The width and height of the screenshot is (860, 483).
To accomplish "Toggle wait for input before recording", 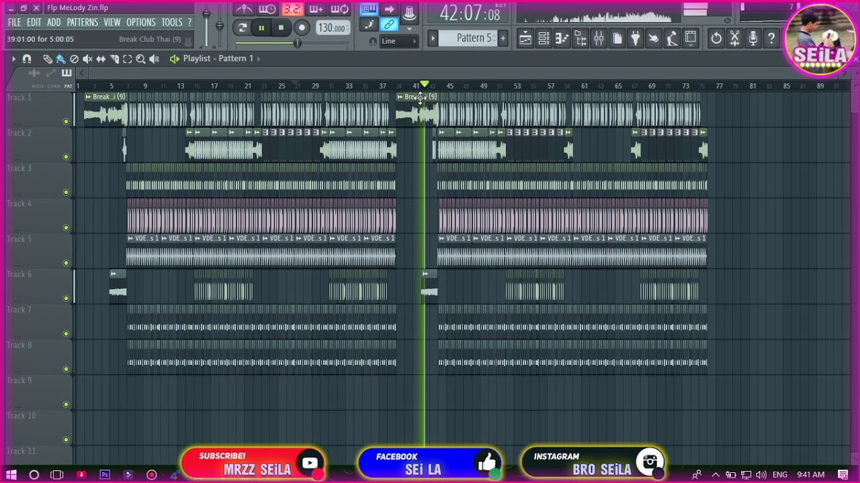I will point(267,9).
